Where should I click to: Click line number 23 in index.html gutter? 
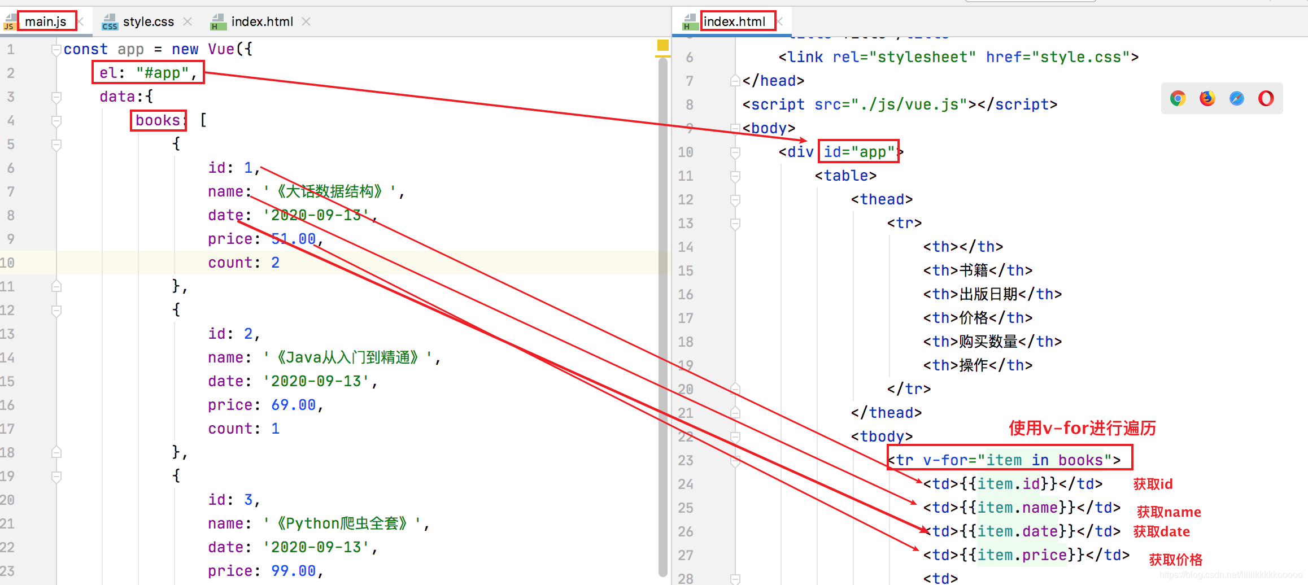(x=686, y=460)
